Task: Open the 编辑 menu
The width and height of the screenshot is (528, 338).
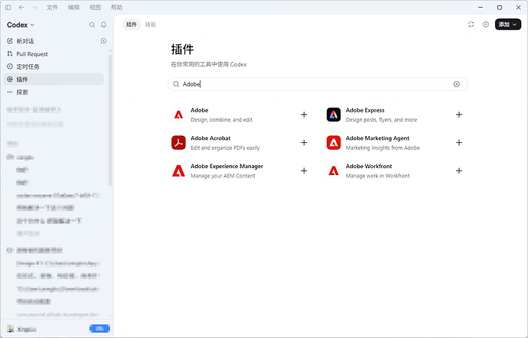Action: coord(73,8)
